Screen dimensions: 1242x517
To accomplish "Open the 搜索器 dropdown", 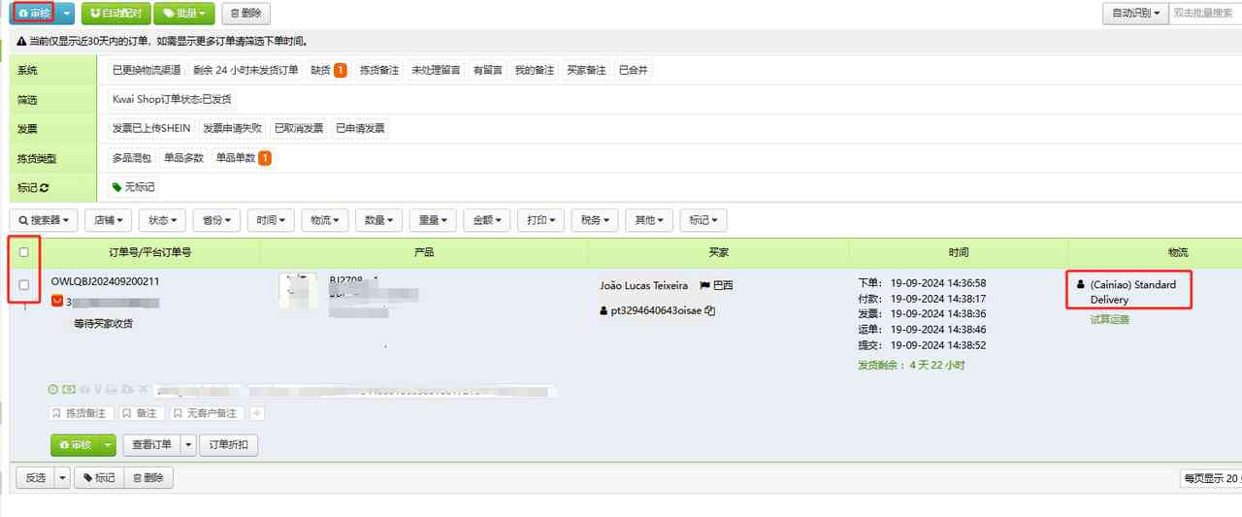I will (x=44, y=220).
